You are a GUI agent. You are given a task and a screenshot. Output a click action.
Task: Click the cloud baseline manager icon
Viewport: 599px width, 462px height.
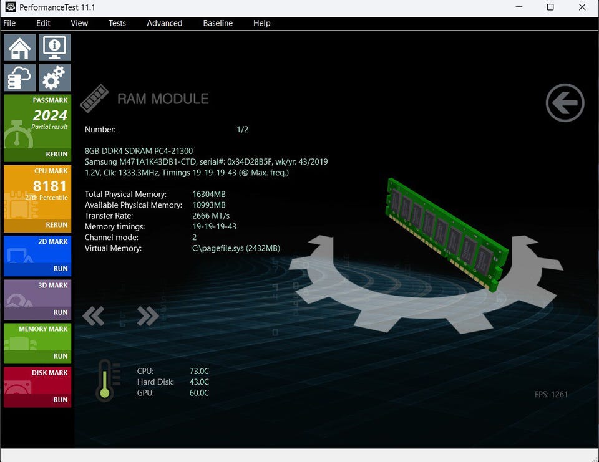[20, 78]
